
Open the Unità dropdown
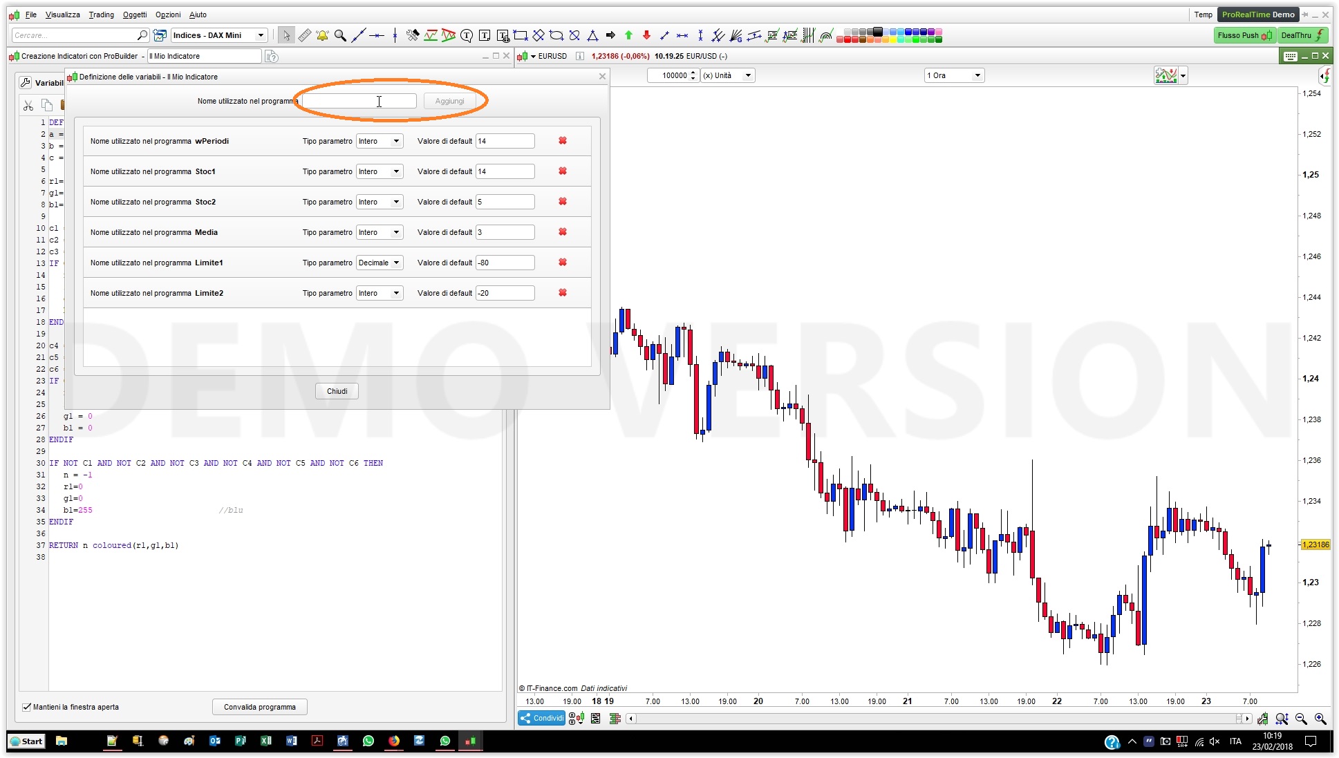pyautogui.click(x=727, y=75)
